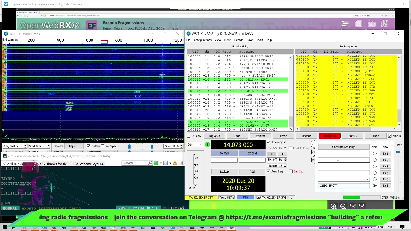
Task: Adjust the Report -16 spinner
Action: (x=277, y=166)
